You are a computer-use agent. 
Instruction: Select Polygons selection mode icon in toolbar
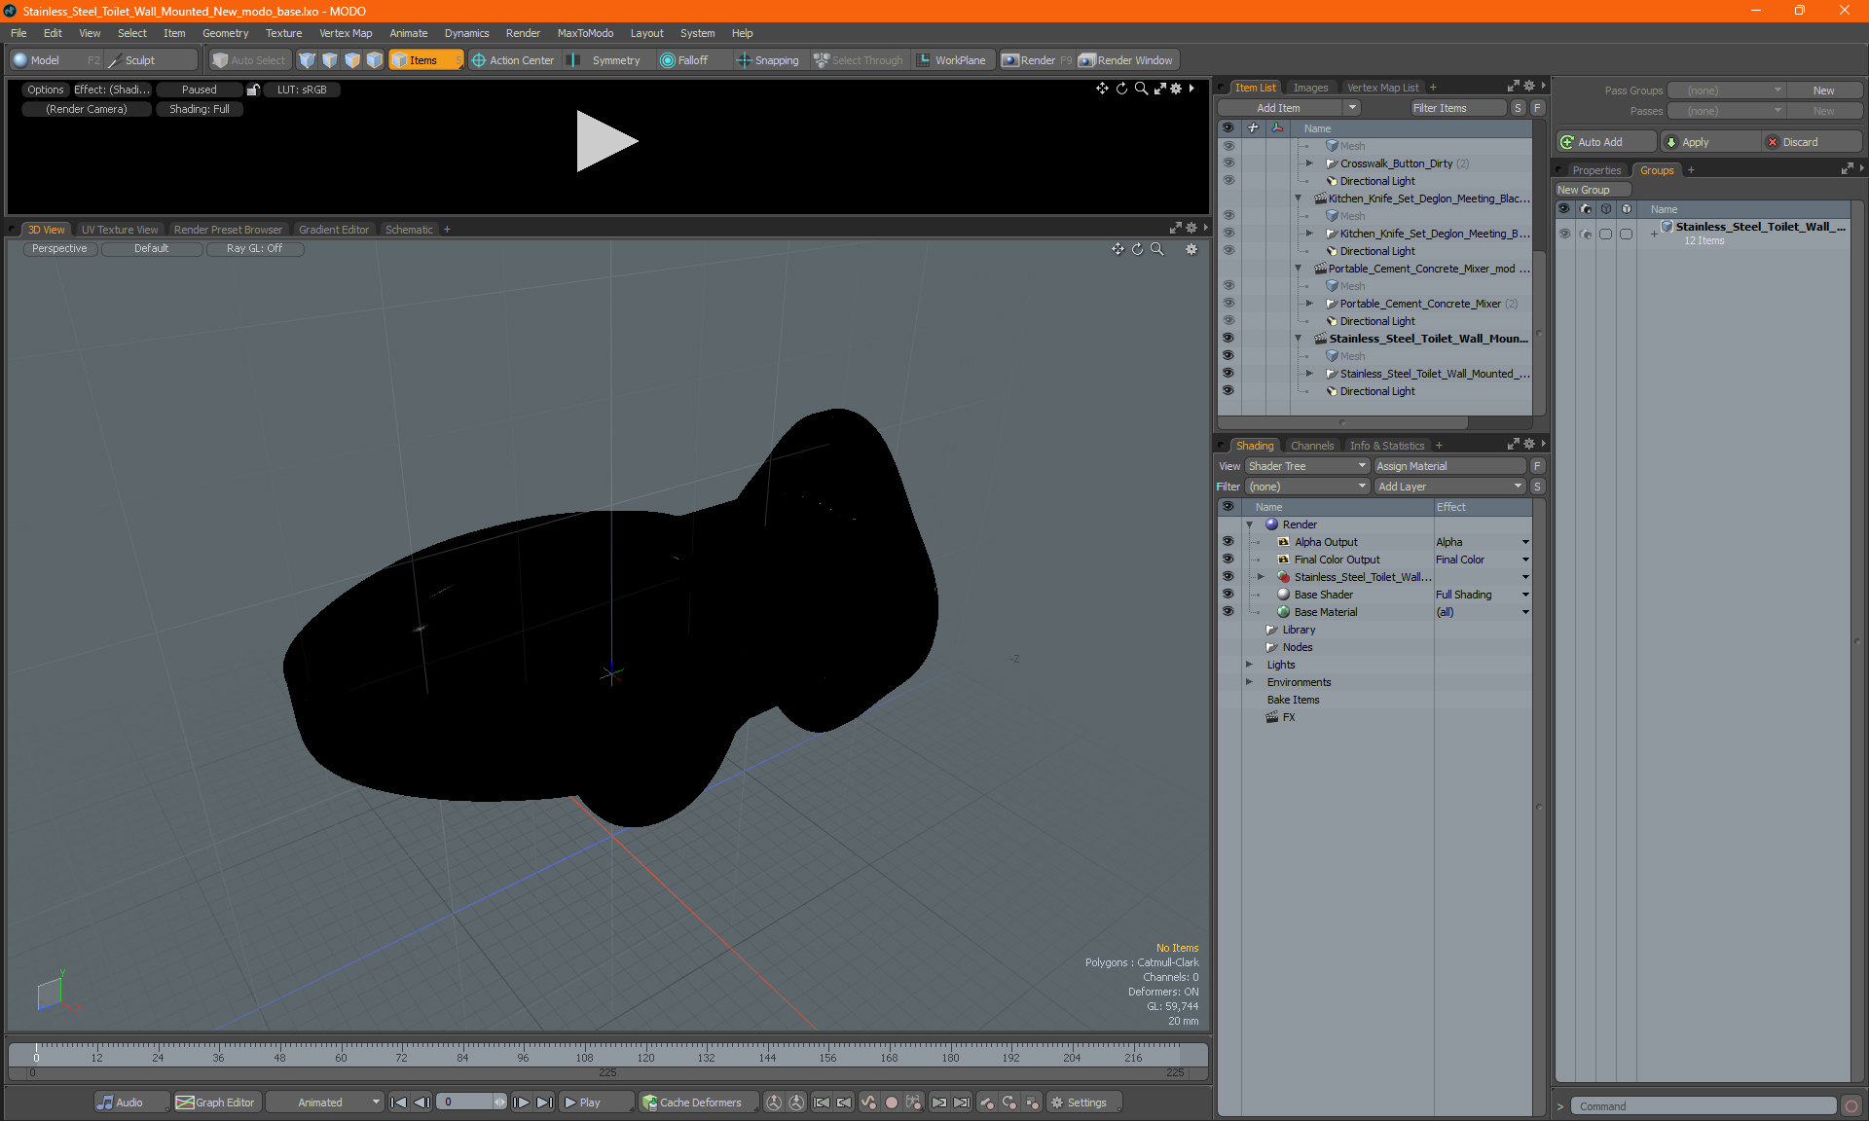(352, 60)
